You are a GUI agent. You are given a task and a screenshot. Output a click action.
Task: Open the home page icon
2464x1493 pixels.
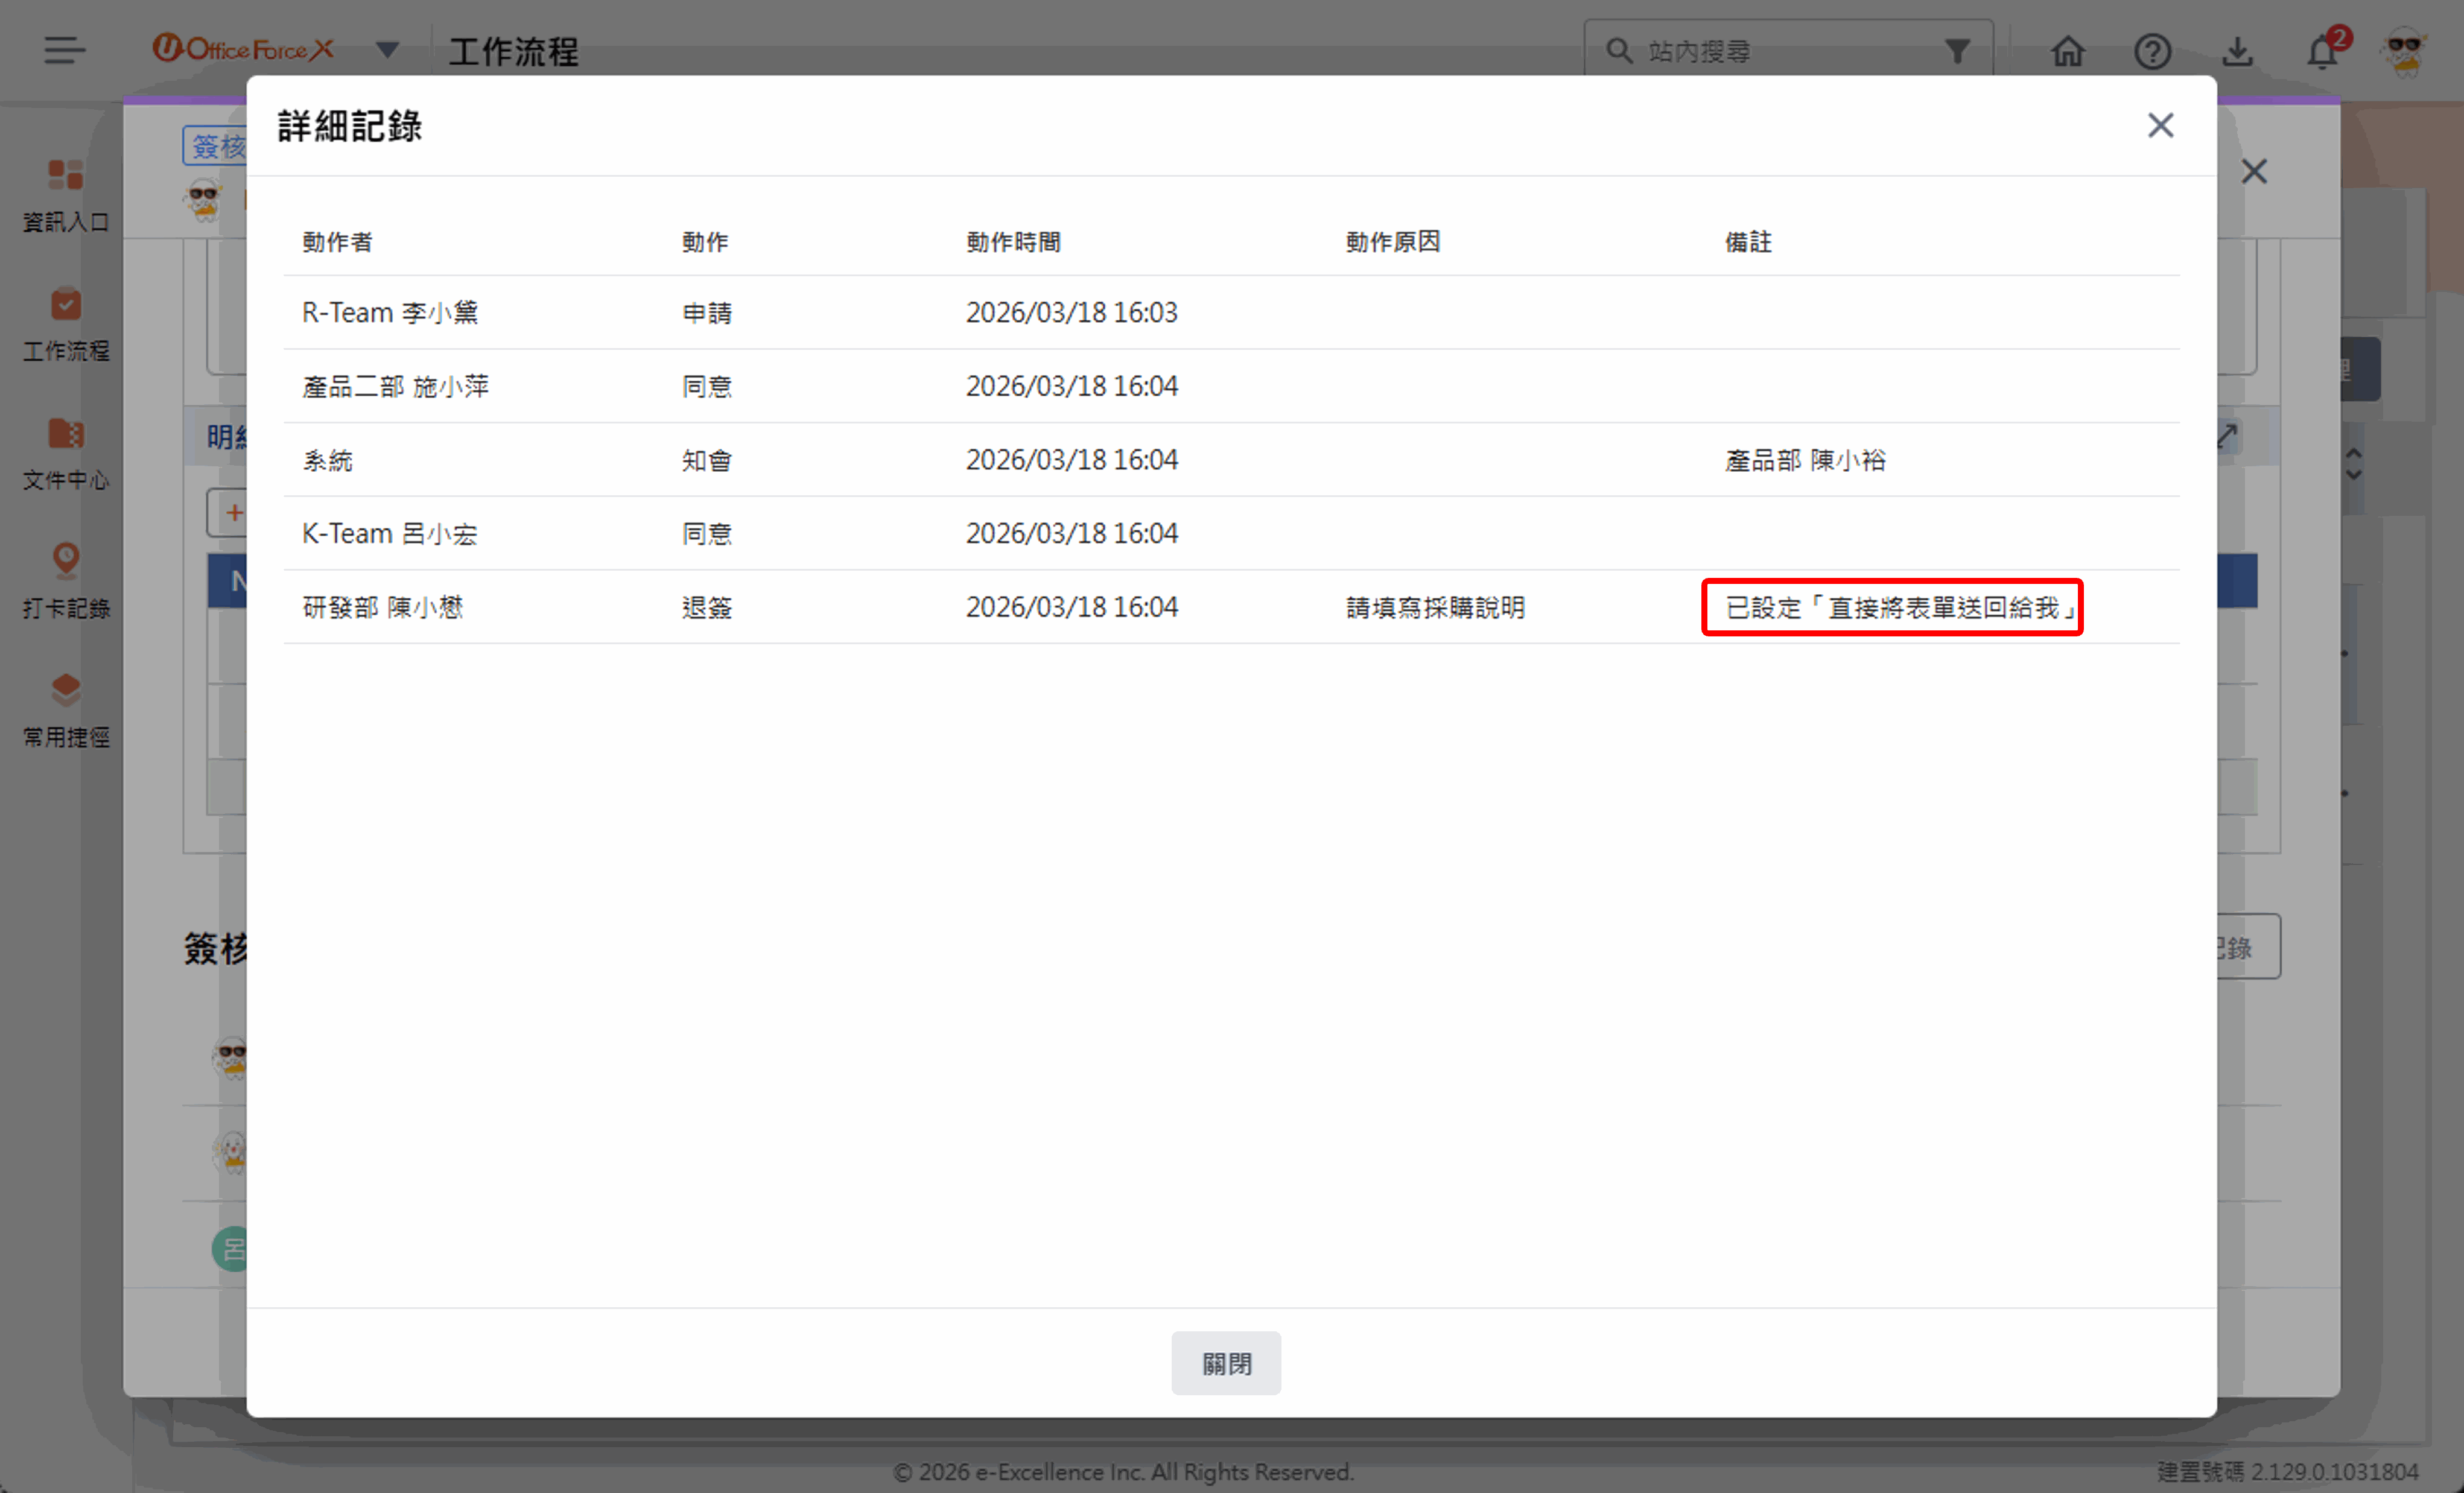(x=2067, y=51)
